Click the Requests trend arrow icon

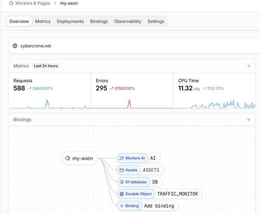29,89
